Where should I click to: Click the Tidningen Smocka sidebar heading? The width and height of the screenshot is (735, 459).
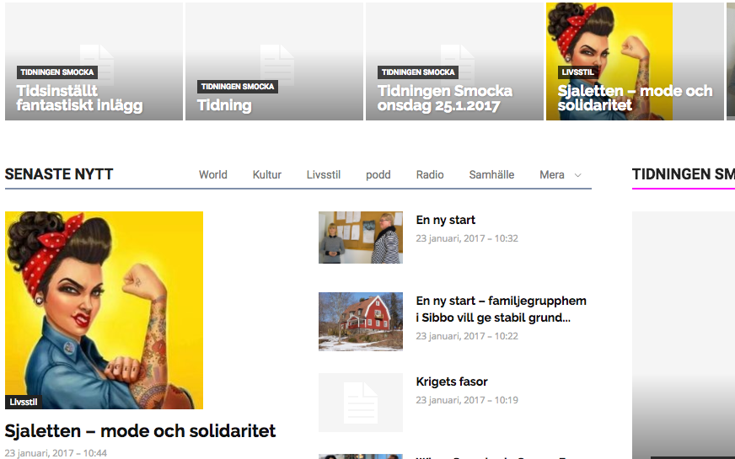683,174
